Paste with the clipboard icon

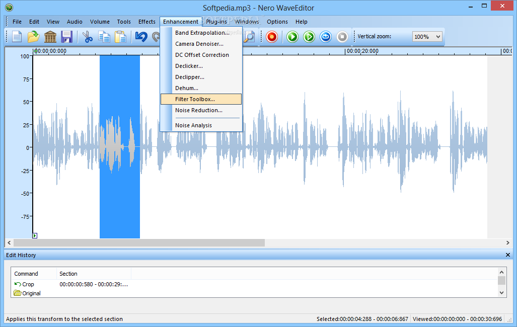[x=121, y=37]
